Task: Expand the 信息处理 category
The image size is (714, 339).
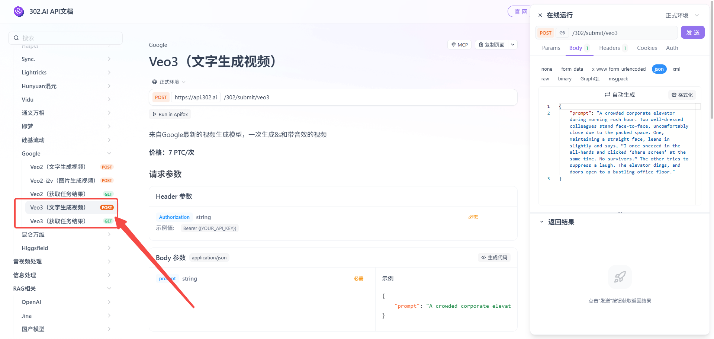Action: pos(62,275)
